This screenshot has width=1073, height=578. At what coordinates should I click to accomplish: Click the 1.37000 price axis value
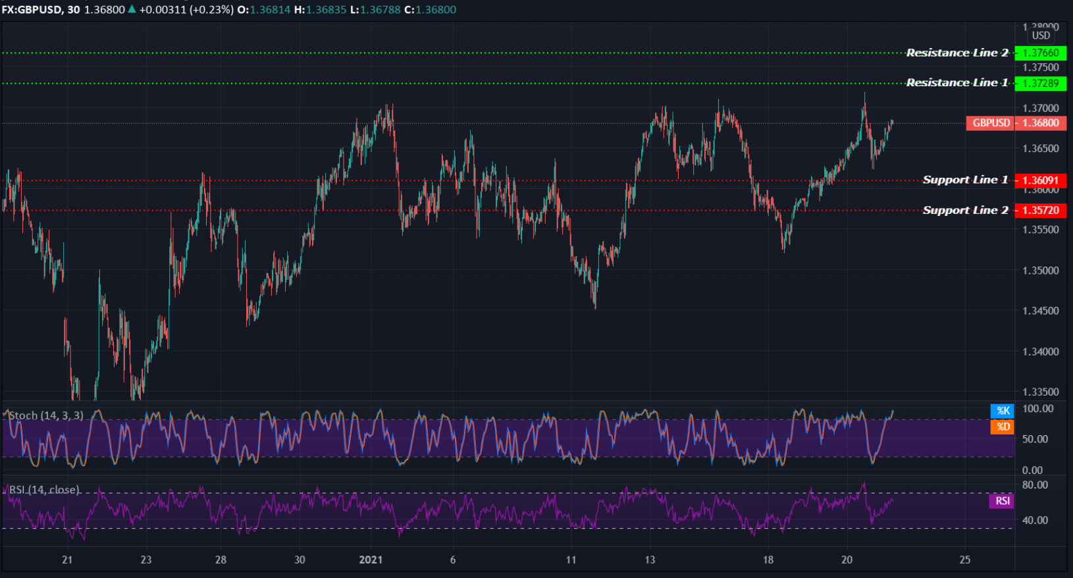point(1041,108)
